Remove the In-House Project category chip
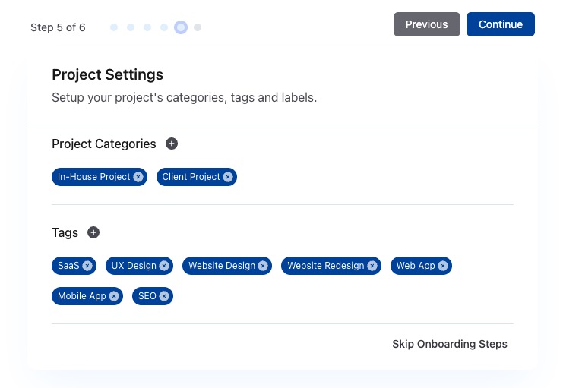Viewport: 563px width, 388px height. [x=138, y=177]
